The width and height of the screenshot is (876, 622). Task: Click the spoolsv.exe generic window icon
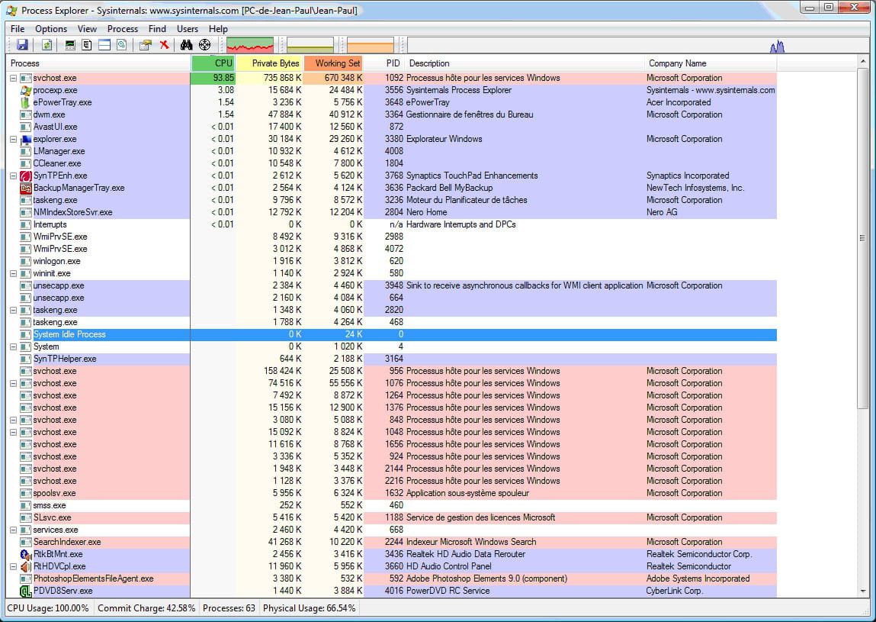coord(26,493)
